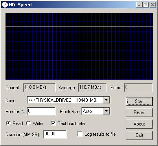158x146 pixels.
Task: Close the HD_Speed window
Action: (153, 5)
